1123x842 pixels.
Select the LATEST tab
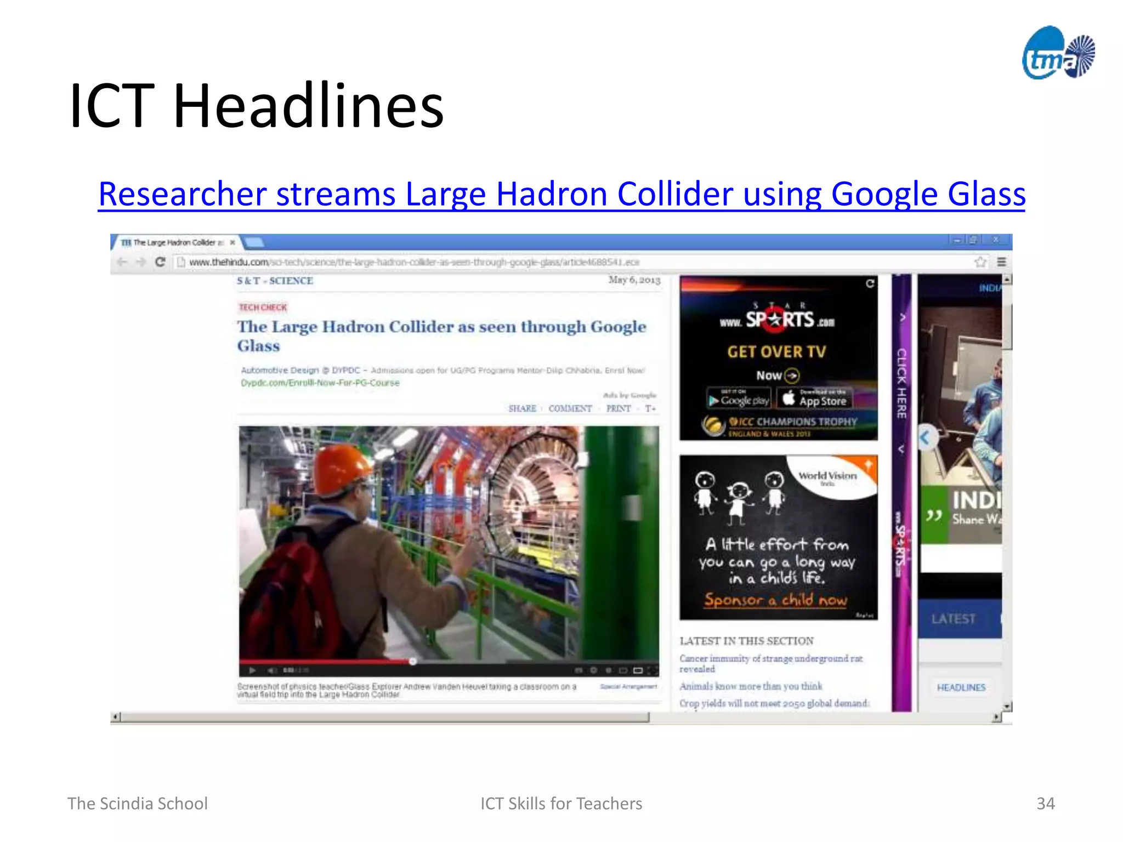point(954,619)
